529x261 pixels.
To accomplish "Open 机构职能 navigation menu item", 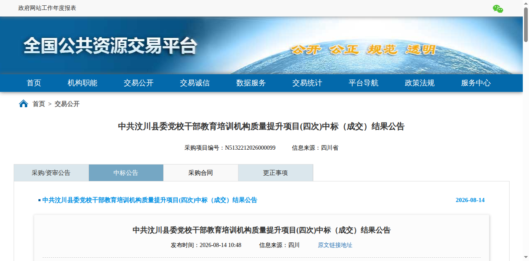I will pyautogui.click(x=83, y=83).
